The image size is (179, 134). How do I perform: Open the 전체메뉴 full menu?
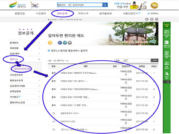pos(153,14)
